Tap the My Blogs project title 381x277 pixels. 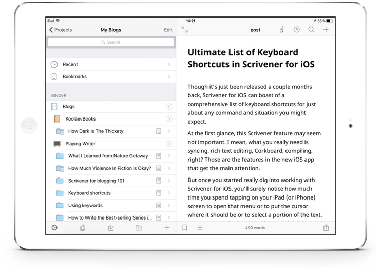[111, 30]
